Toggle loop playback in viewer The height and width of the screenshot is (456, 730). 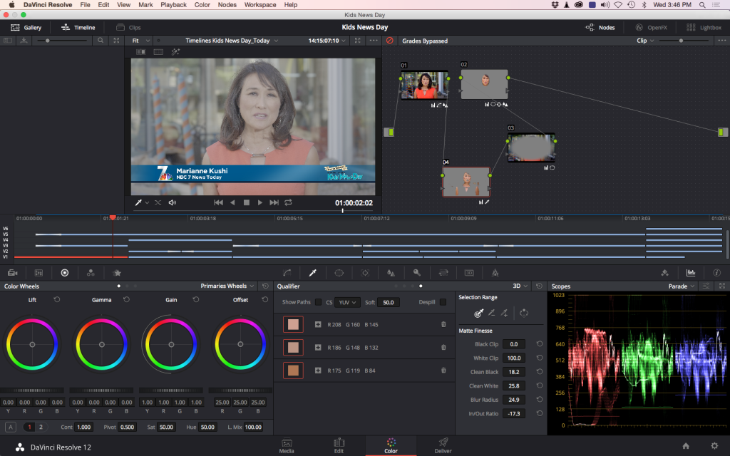288,202
